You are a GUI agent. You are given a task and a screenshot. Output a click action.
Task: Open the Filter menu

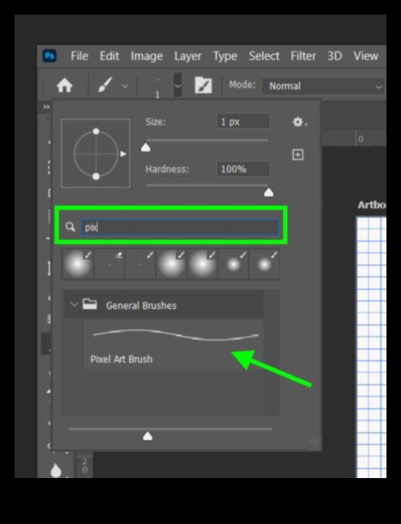click(x=303, y=56)
